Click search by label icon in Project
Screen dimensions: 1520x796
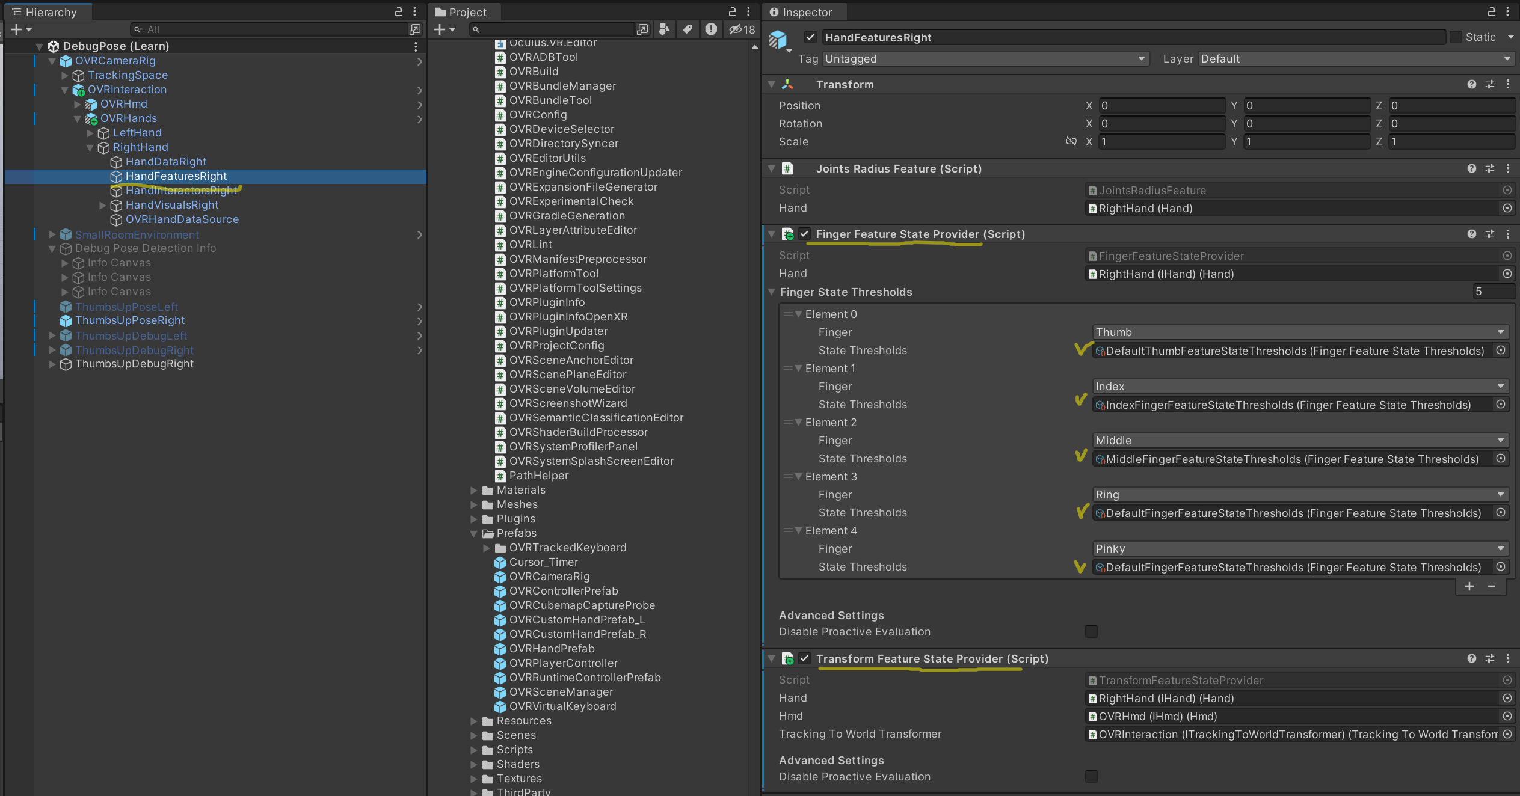tap(688, 29)
